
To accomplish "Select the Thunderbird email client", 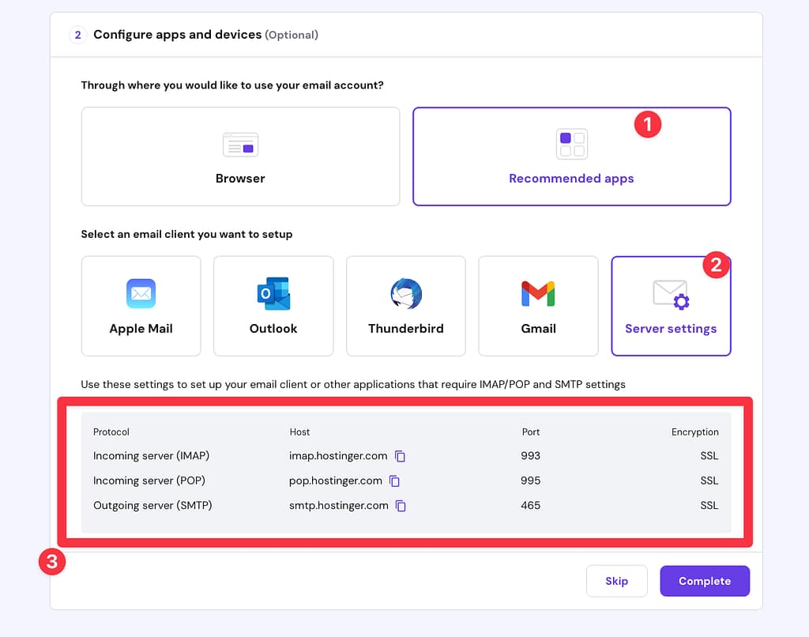I will pos(405,306).
